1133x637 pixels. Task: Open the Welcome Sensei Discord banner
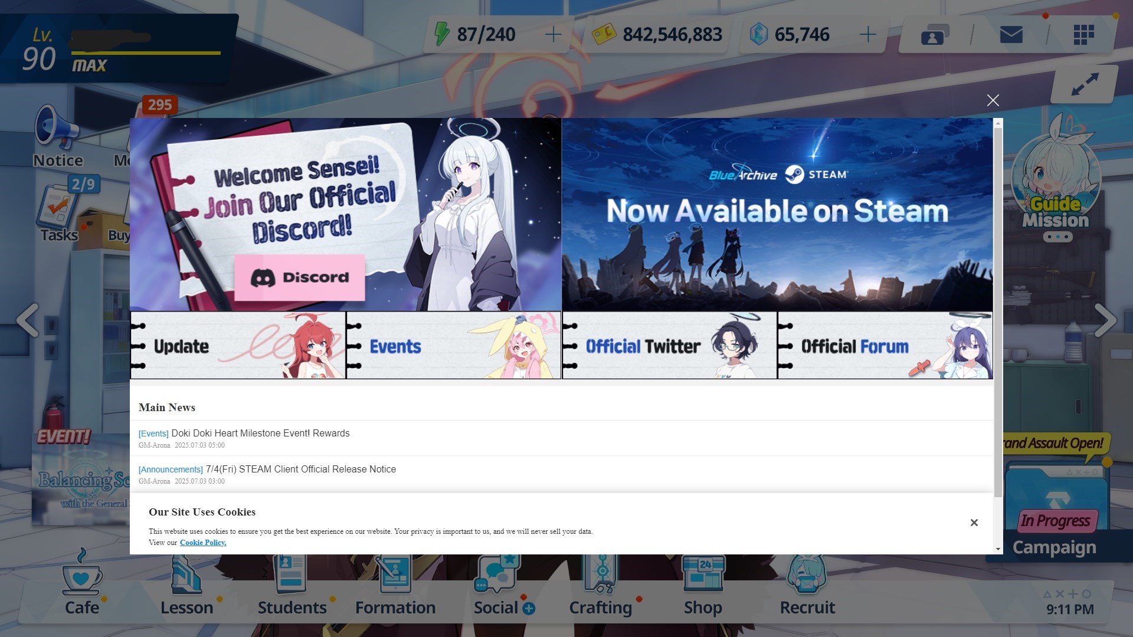click(345, 215)
